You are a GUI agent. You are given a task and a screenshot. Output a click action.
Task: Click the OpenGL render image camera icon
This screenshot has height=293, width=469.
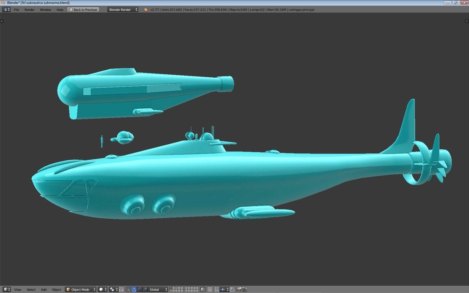click(x=239, y=289)
